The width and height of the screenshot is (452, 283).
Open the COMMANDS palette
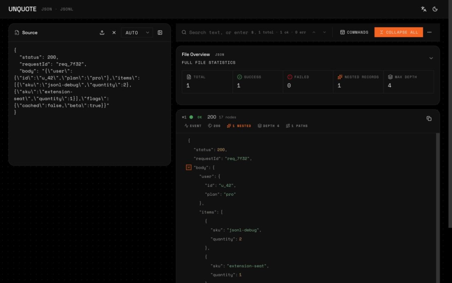click(x=354, y=32)
